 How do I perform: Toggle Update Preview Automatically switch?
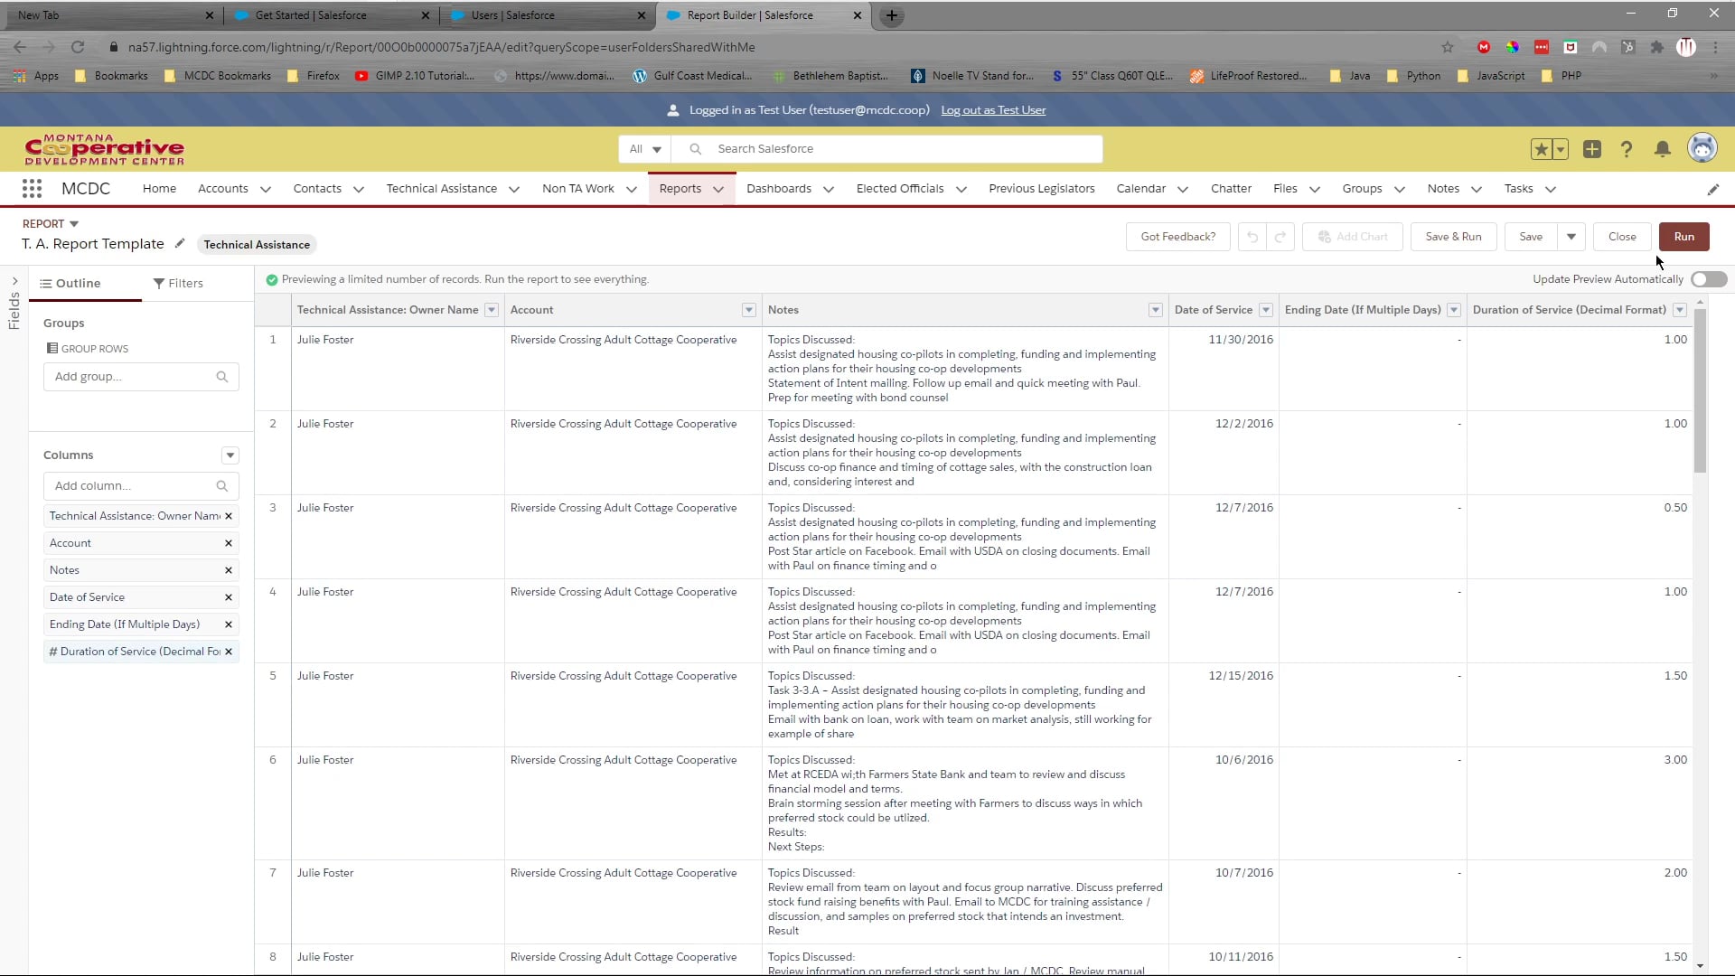click(x=1708, y=279)
